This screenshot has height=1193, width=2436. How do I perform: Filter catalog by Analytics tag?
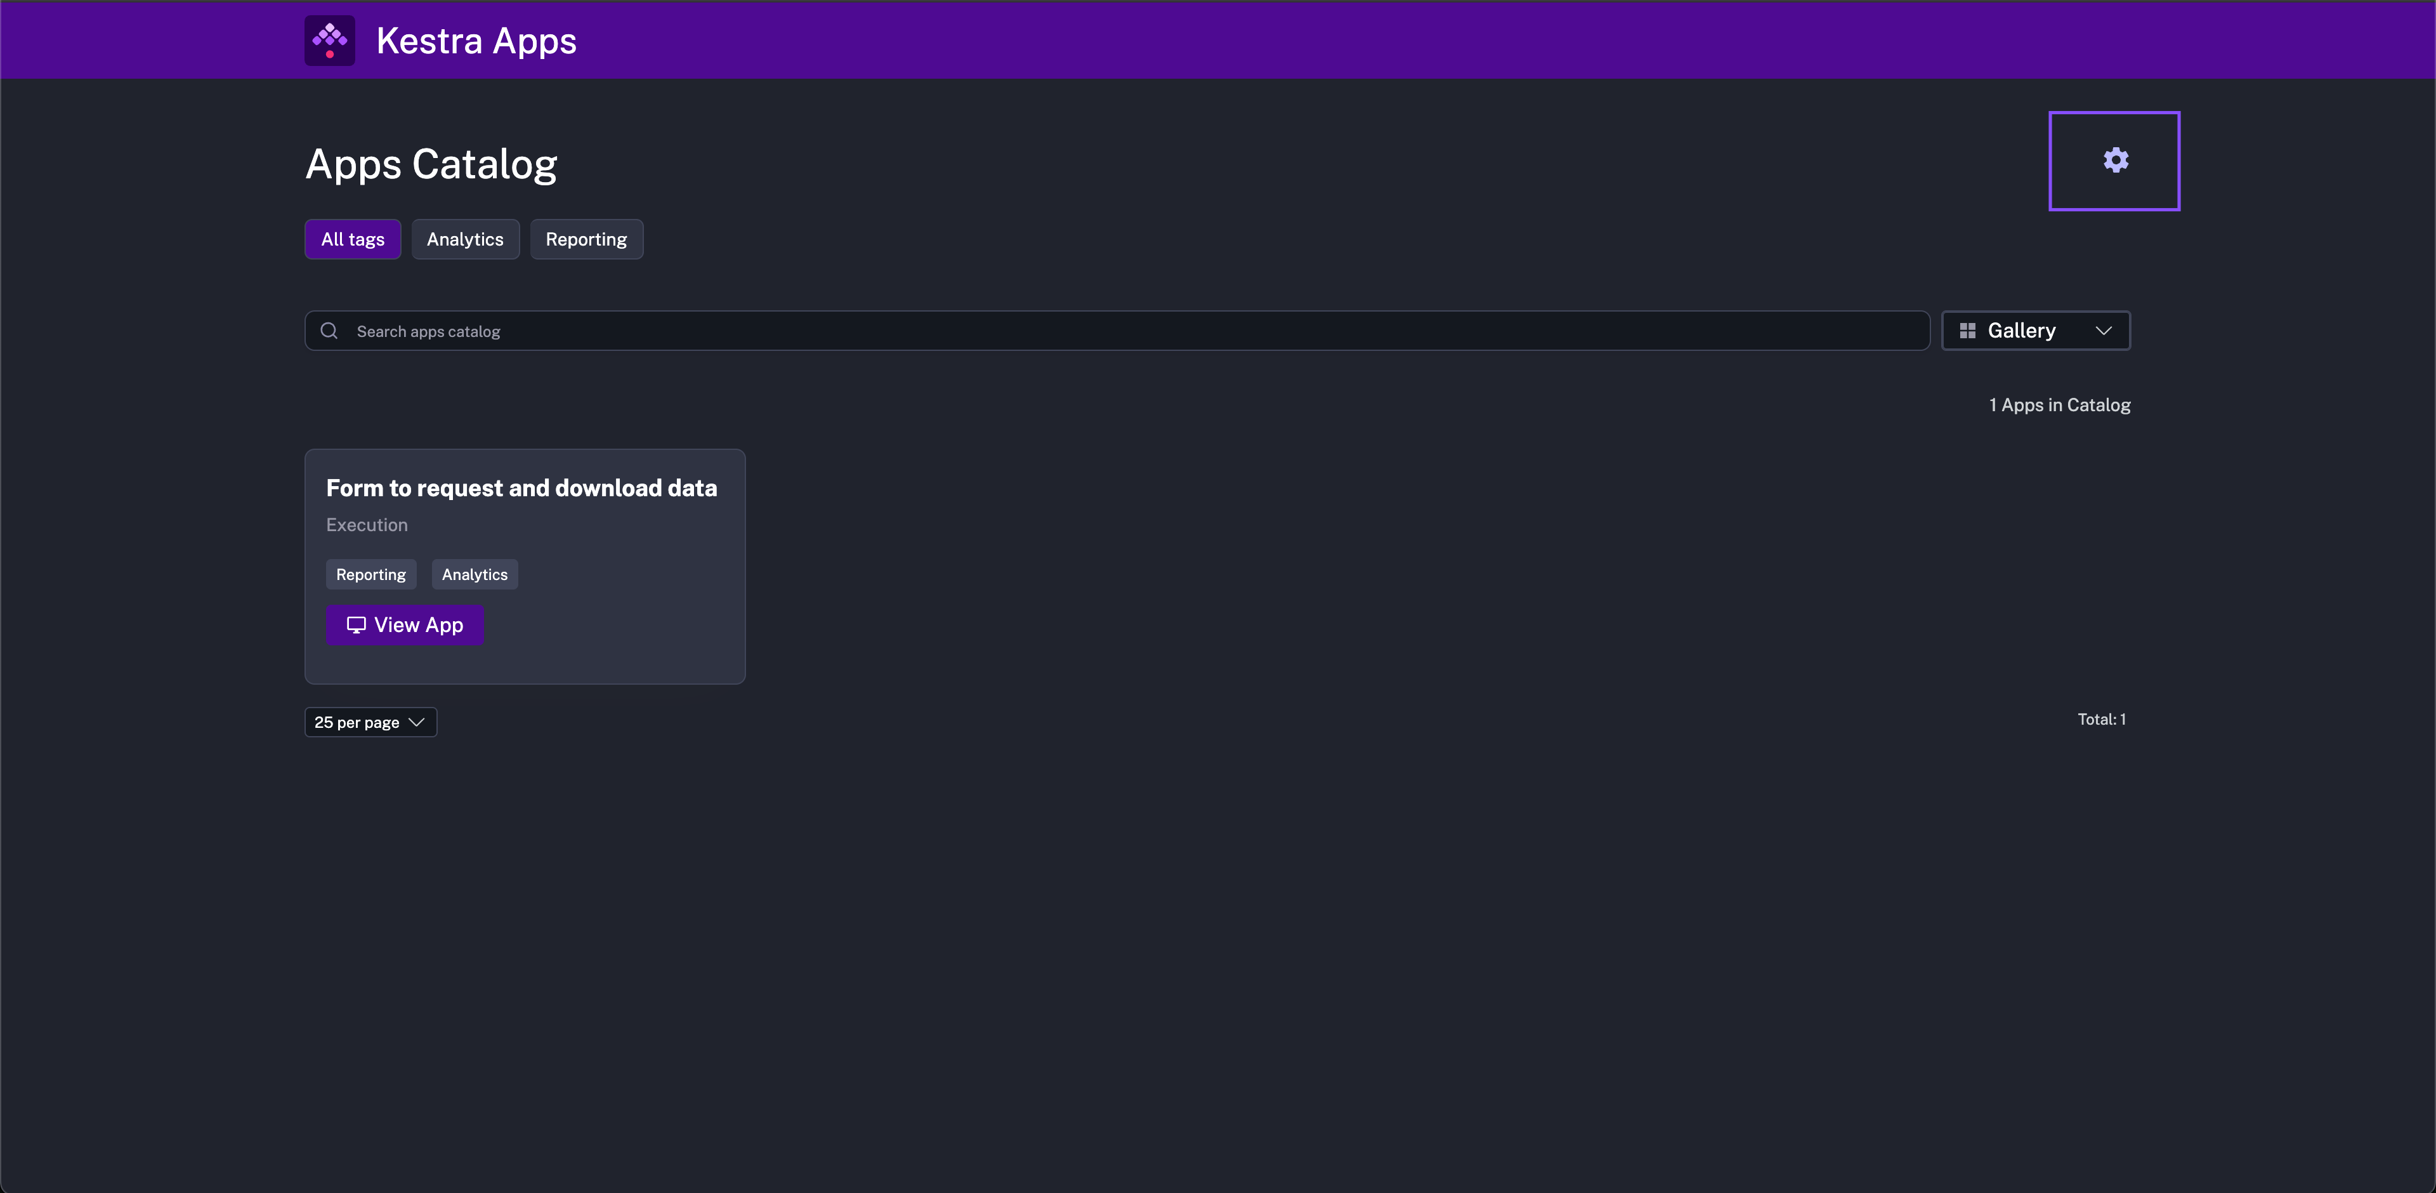[x=465, y=239]
